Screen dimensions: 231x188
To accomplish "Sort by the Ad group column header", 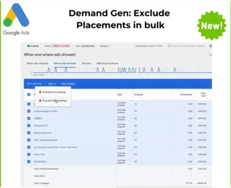I will coord(139,94).
